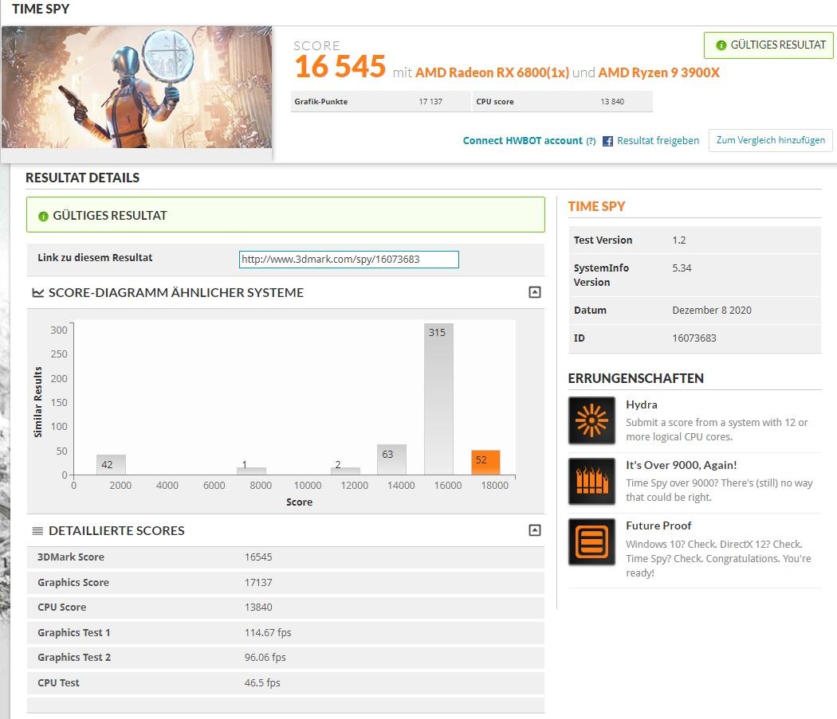Click the Resultat Details heading
Screen dimensions: 837x719
point(83,178)
